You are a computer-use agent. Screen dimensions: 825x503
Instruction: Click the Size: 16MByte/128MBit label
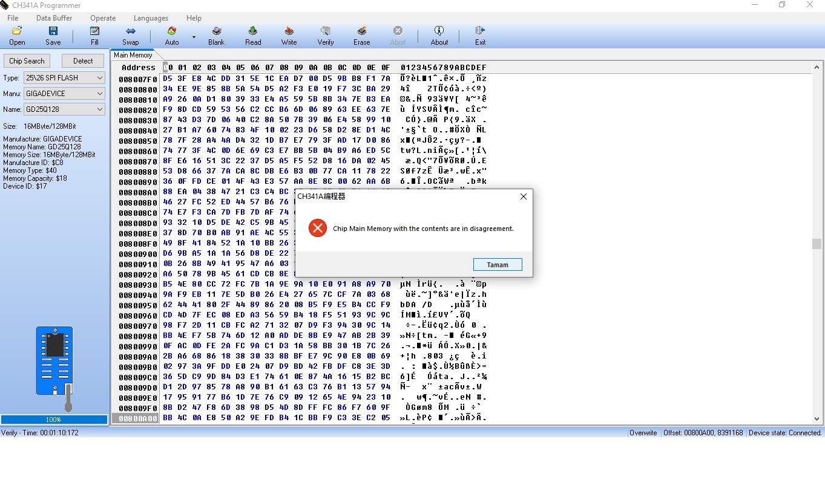(x=39, y=126)
